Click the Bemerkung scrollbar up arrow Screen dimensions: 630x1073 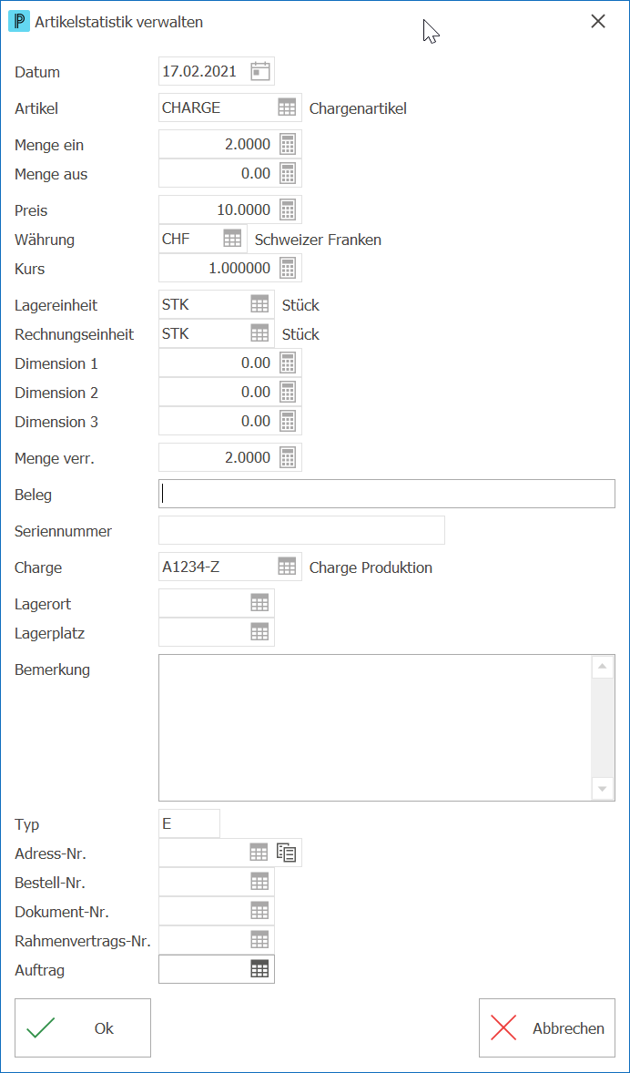tap(602, 667)
